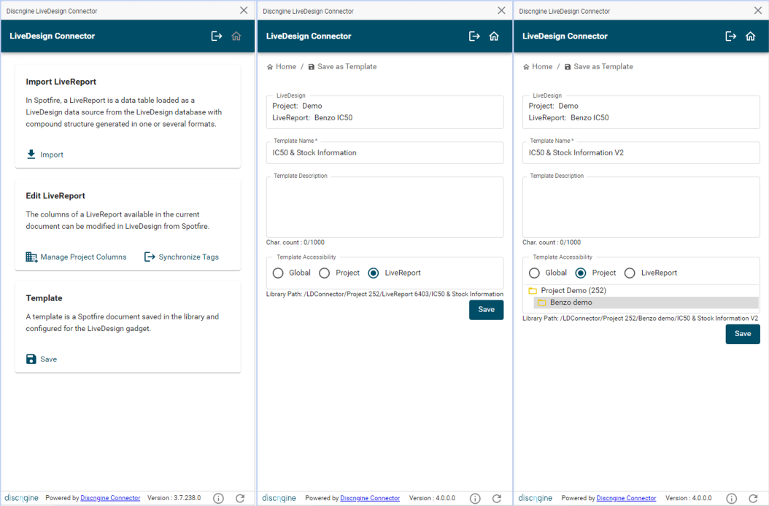Viewport: 769px width, 506px height.
Task: Click the Import download icon
Action: click(31, 155)
